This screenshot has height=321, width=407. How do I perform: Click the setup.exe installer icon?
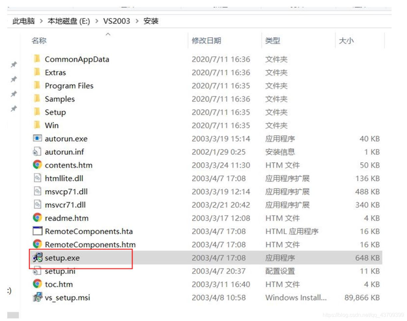(x=37, y=257)
